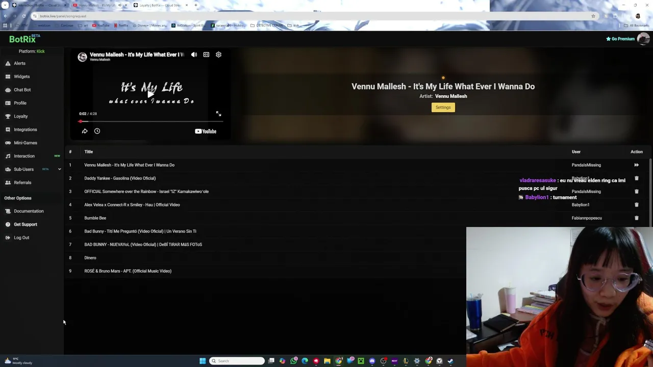The image size is (653, 367).
Task: Open the Settings button under artist
Action: click(443, 108)
